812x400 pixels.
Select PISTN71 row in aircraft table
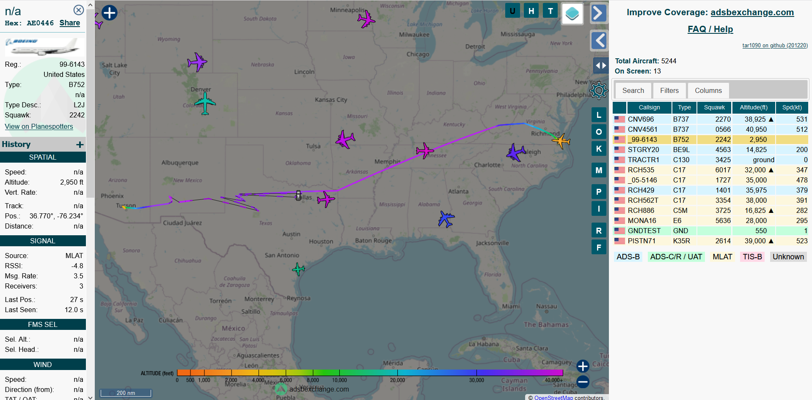pos(710,241)
